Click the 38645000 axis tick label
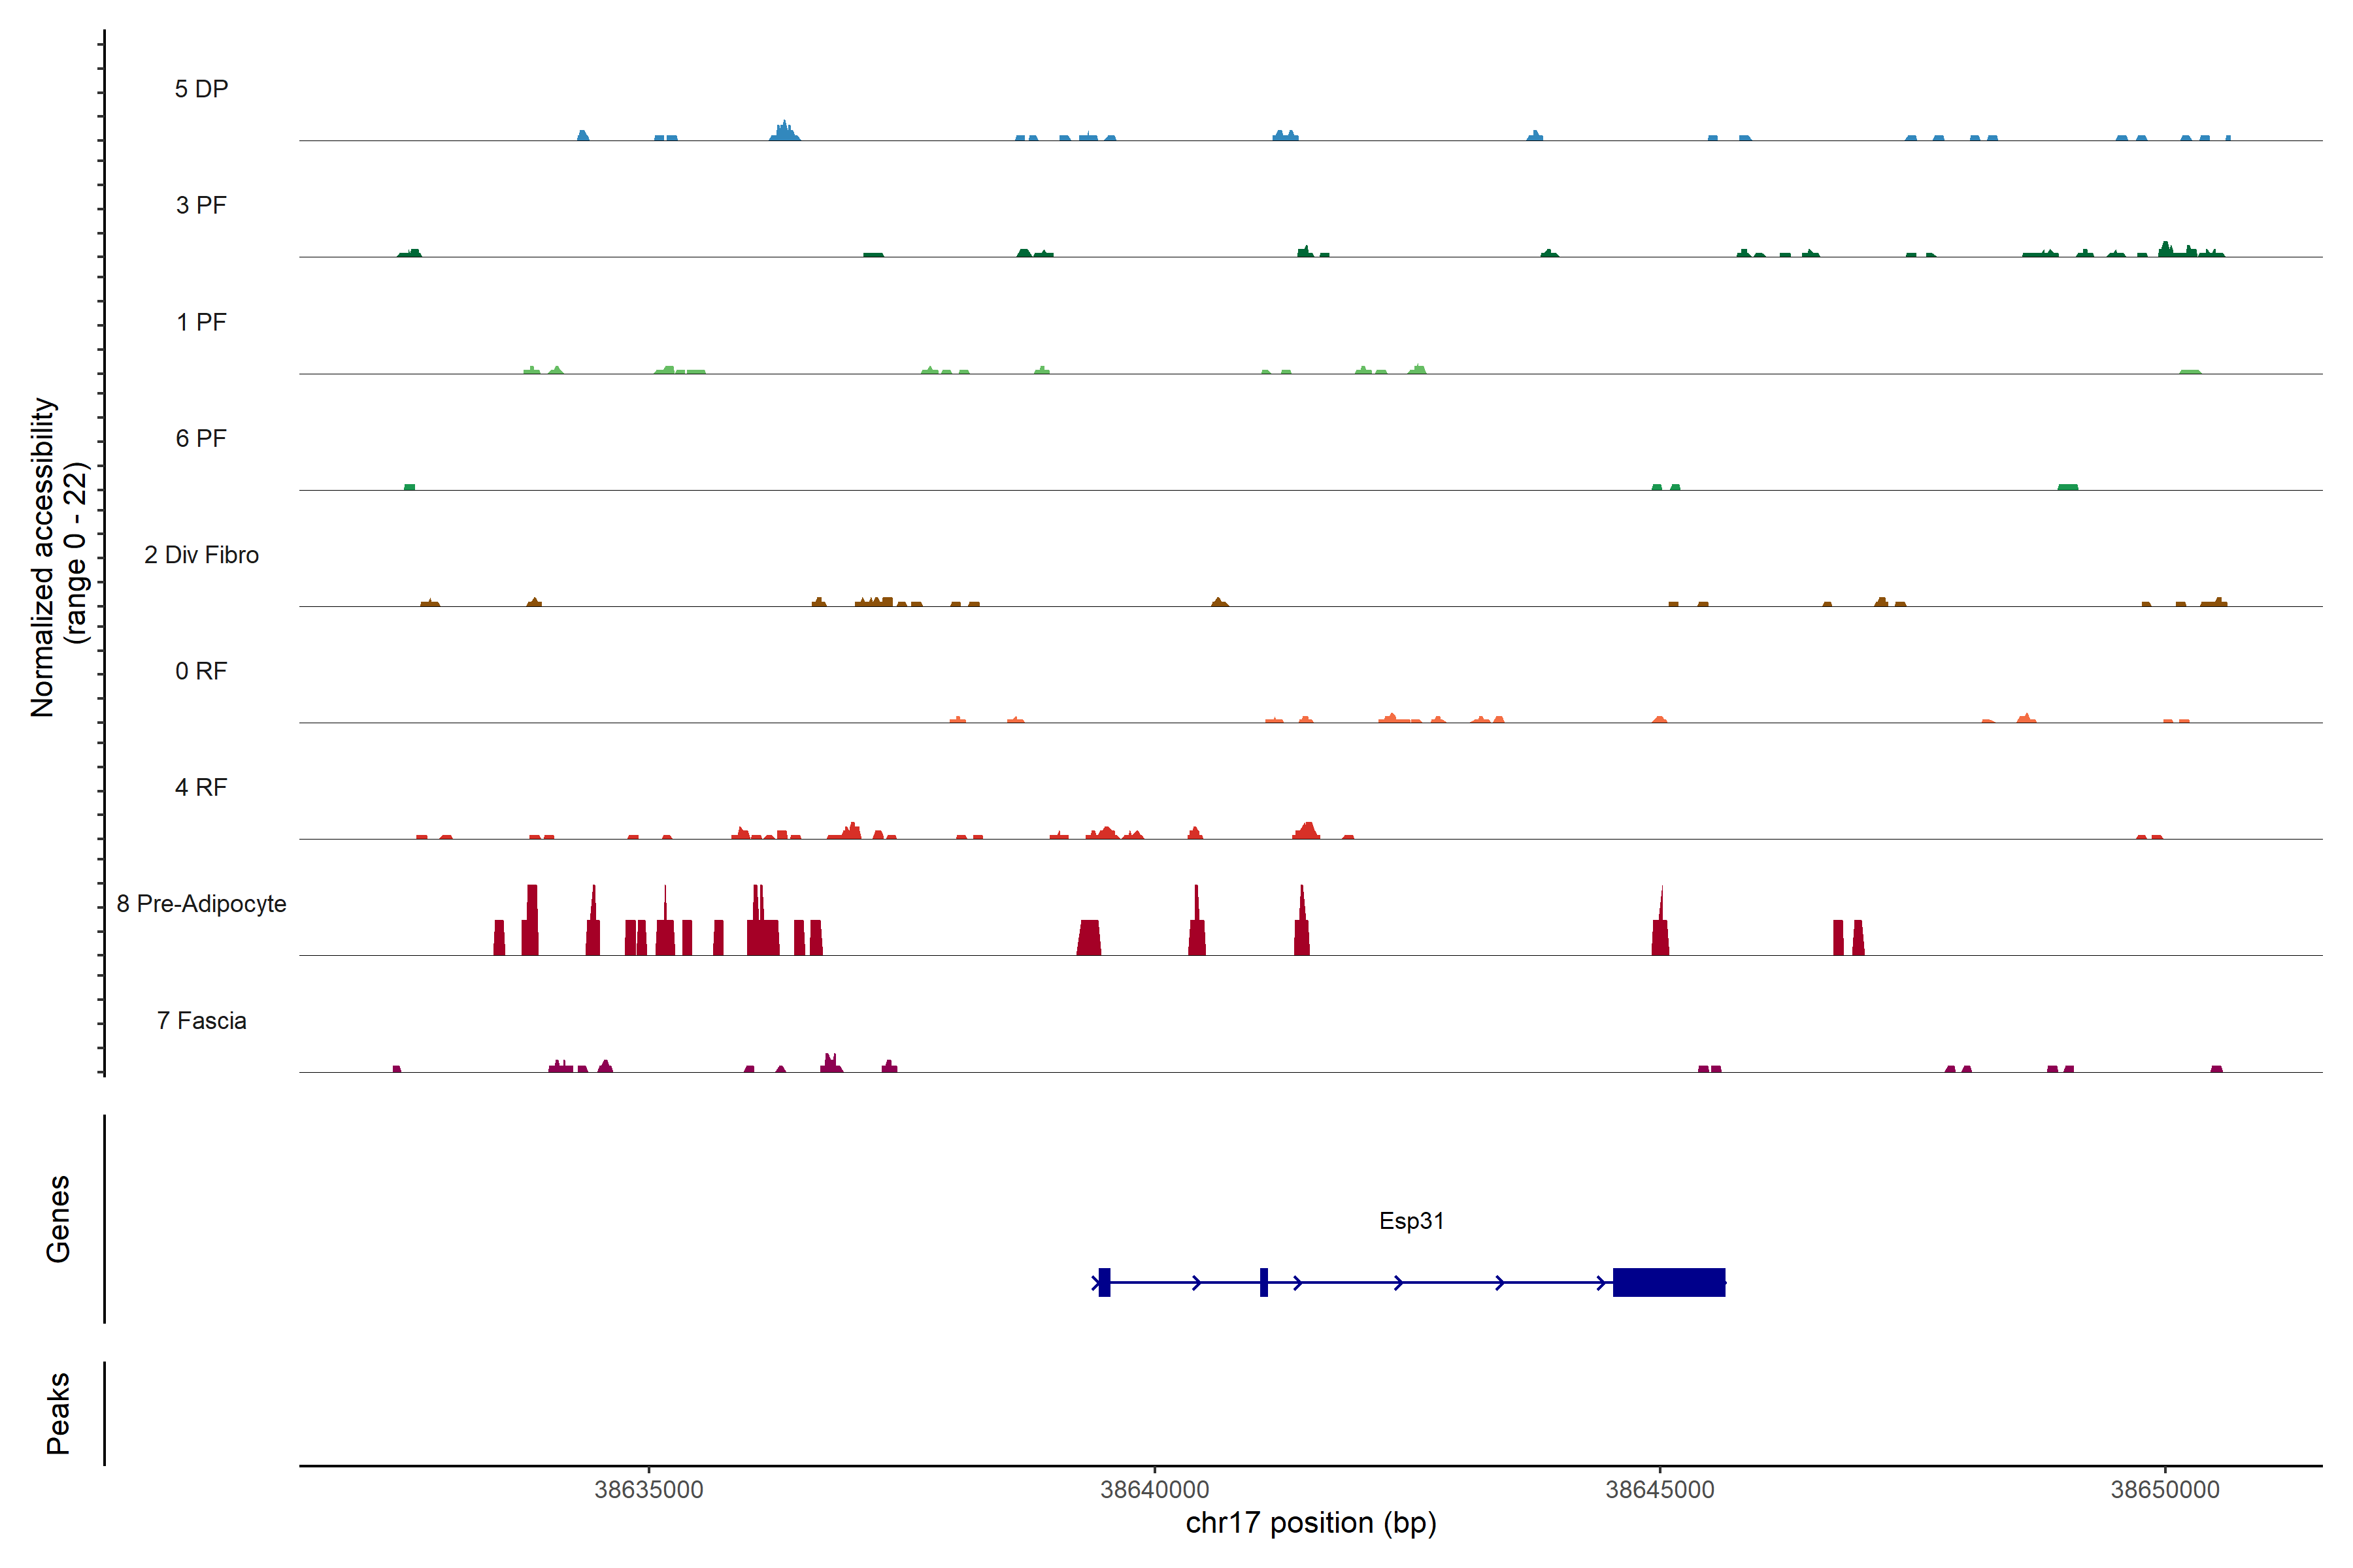The image size is (2353, 1568). pos(1660,1489)
